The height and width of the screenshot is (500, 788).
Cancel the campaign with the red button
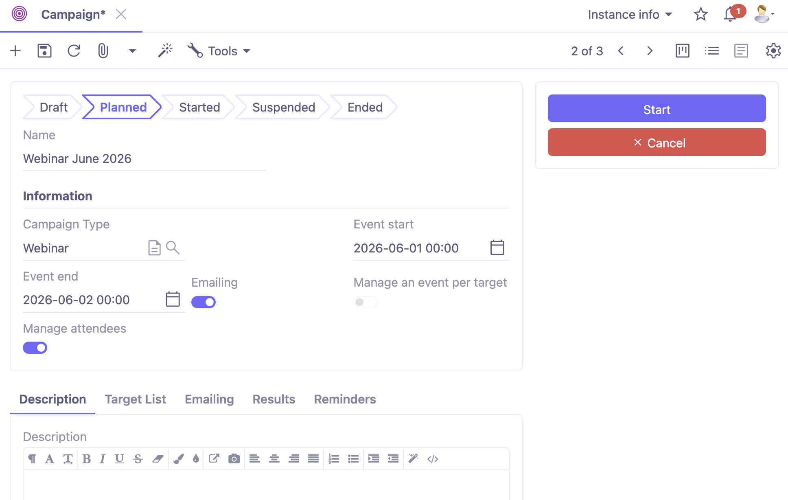click(x=656, y=143)
